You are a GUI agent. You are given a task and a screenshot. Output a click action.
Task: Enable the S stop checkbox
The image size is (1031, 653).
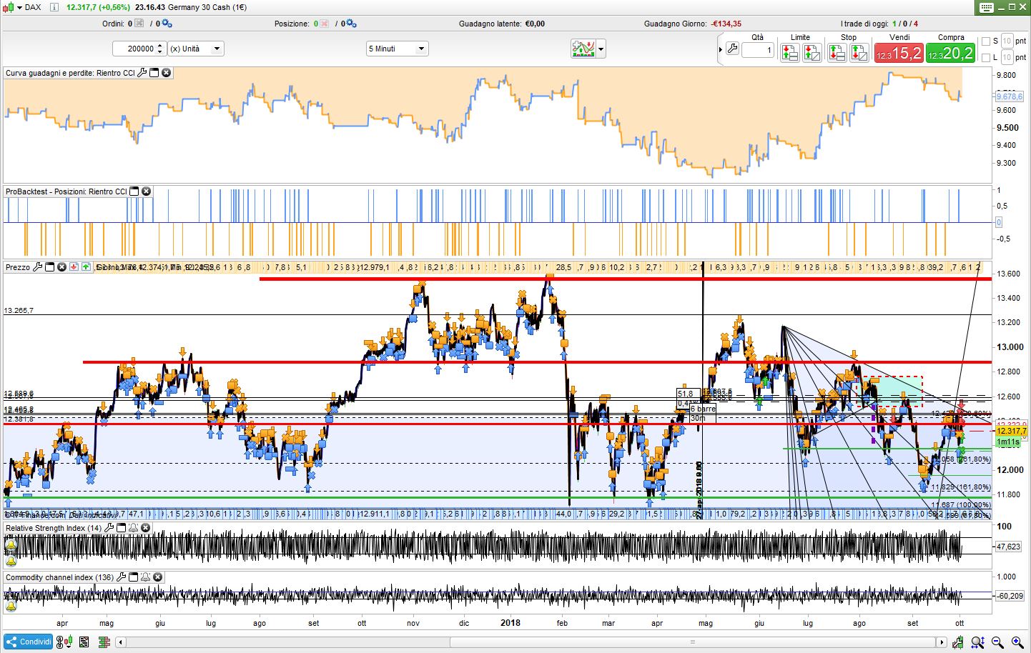coord(986,41)
